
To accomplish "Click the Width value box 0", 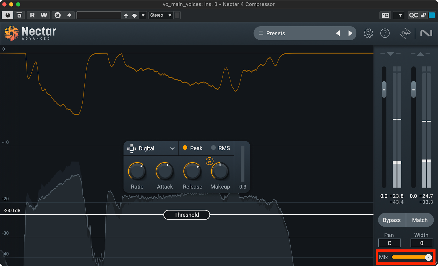I will pos(422,243).
